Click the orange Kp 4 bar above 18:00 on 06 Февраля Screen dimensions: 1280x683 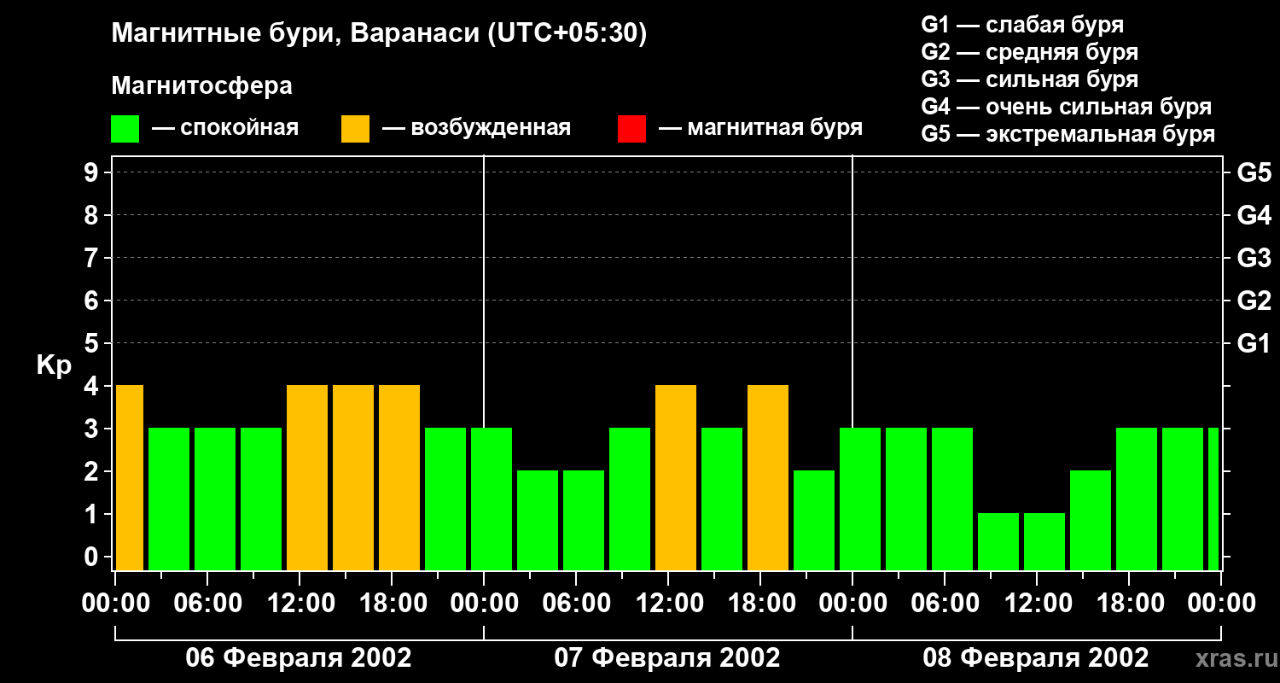[399, 478]
